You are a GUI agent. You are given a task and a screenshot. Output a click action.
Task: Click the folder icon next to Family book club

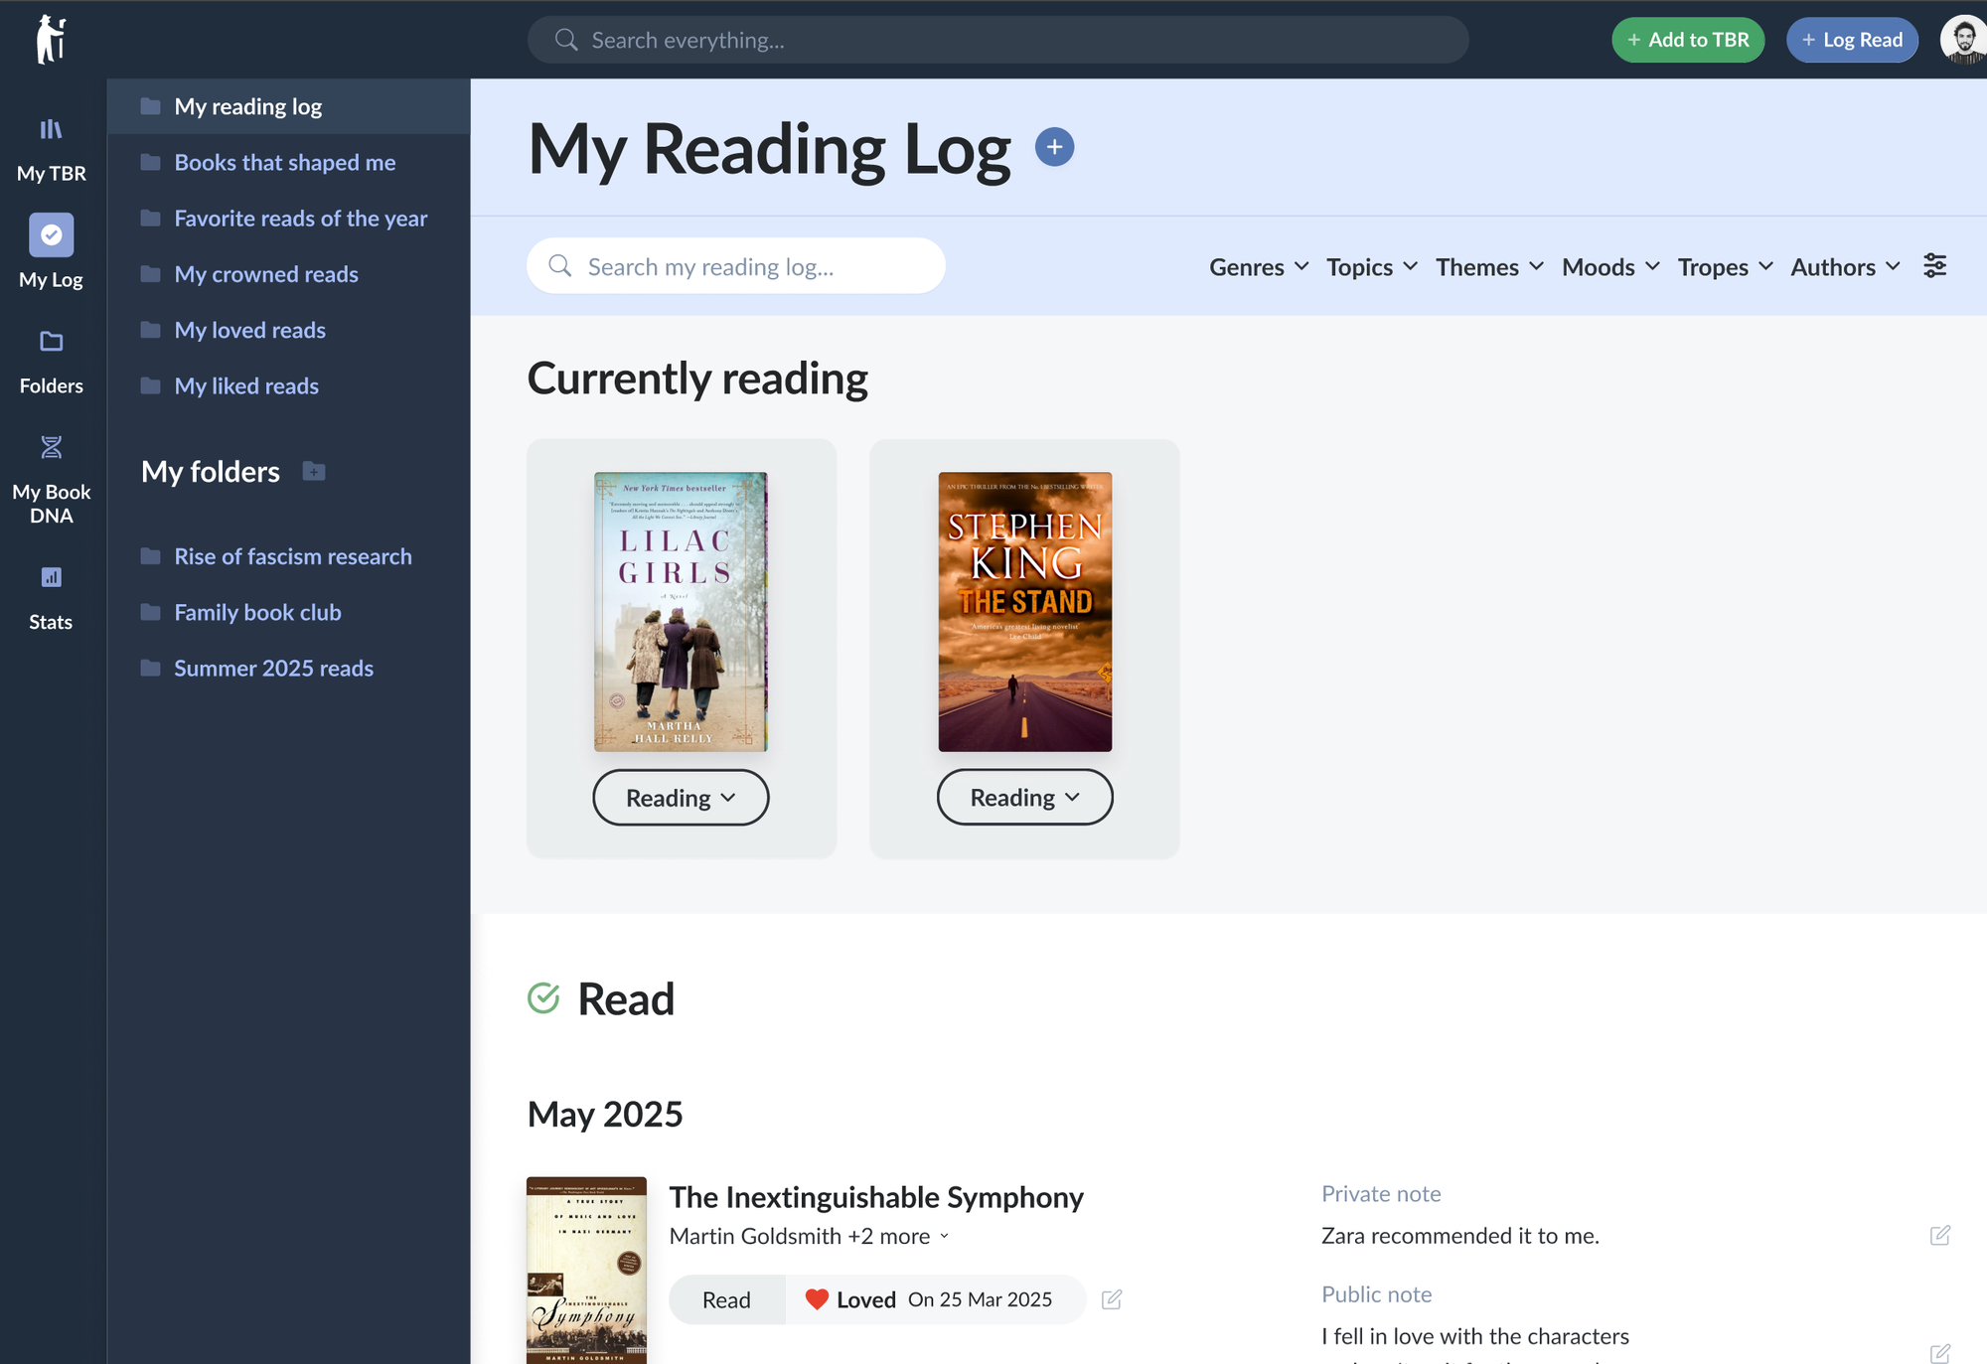pyautogui.click(x=151, y=612)
